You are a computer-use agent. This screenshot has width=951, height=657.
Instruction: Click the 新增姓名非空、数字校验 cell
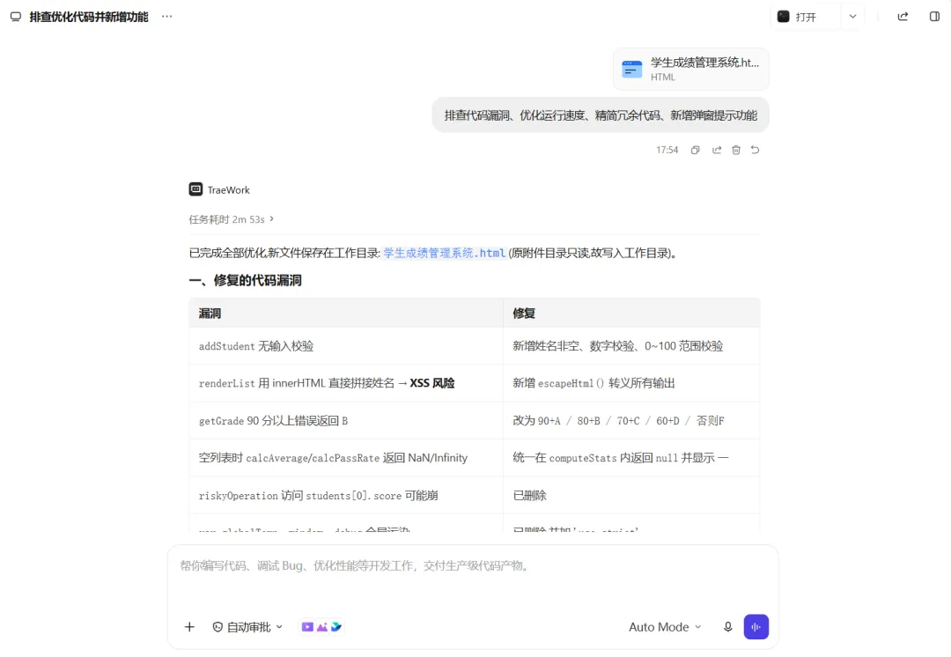coord(631,346)
